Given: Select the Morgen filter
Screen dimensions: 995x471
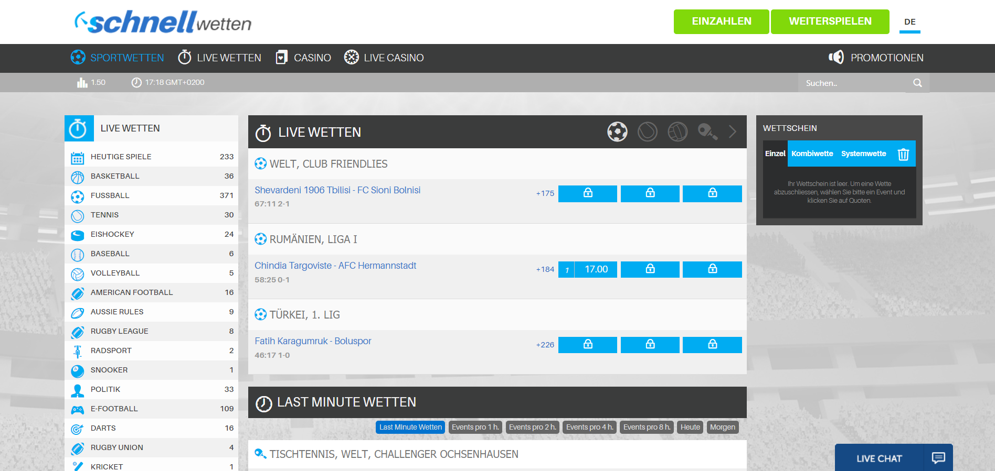Looking at the screenshot, I should tap(723, 427).
